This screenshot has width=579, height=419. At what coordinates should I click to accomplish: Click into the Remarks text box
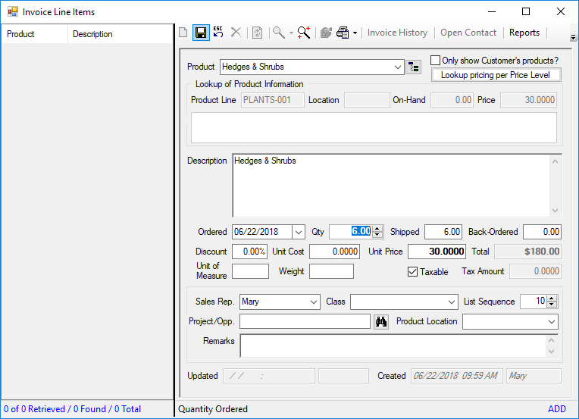[393, 346]
